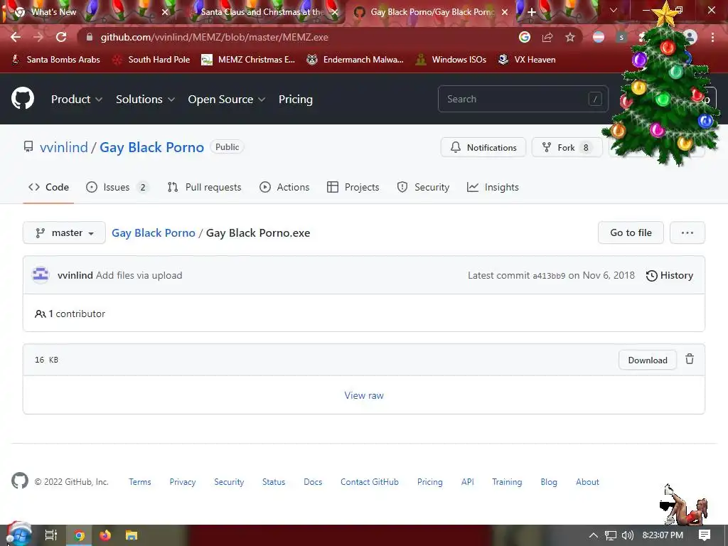
Task: Click the site lock icon in address bar
Action: click(90, 37)
